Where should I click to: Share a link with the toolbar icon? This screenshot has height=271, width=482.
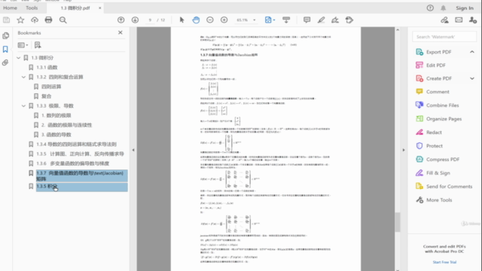tap(444, 20)
